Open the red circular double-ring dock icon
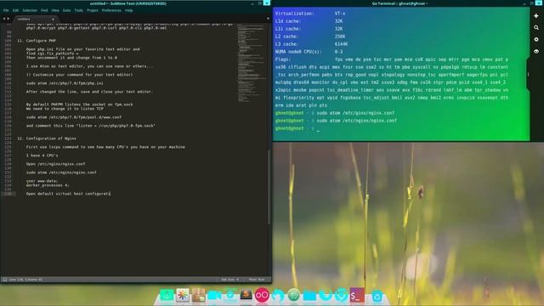Viewport: 544px width, 306px height. coord(262,295)
